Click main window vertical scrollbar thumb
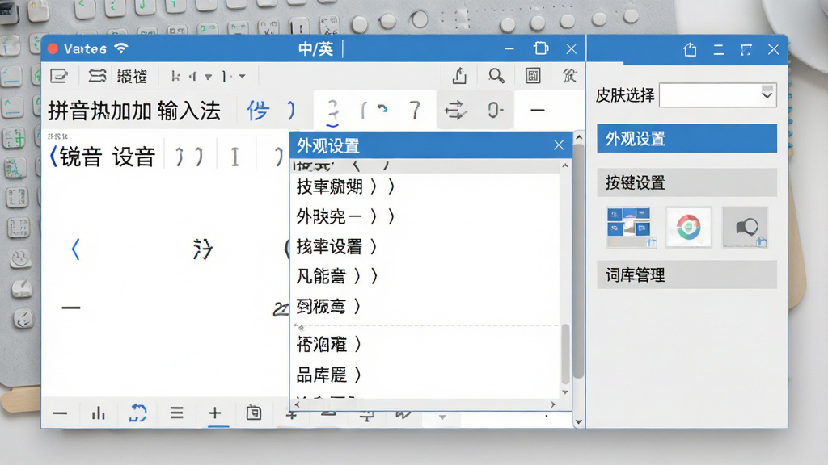Viewport: 828px width, 465px height. 579,261
